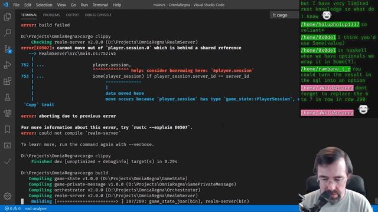378x212 pixels.
Task: Click 'help: consider borrowing here' hint text
Action: click(x=193, y=71)
